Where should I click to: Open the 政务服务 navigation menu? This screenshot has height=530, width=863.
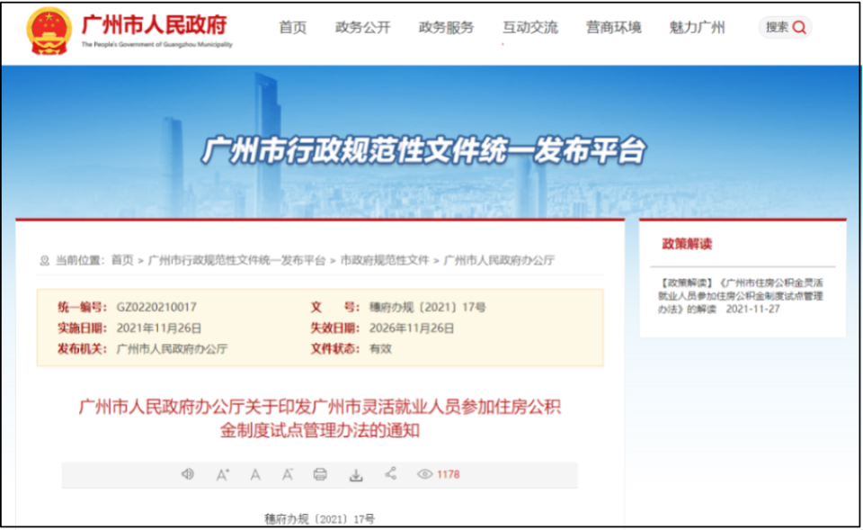[x=447, y=28]
